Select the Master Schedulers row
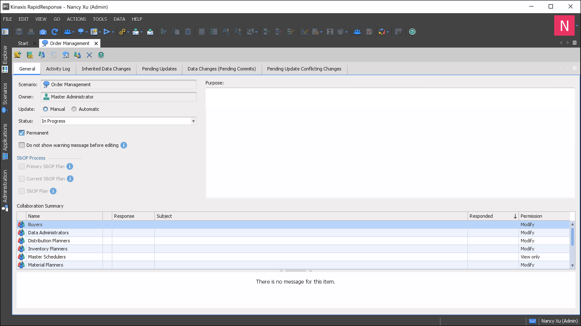This screenshot has height=326, width=581. [293, 257]
